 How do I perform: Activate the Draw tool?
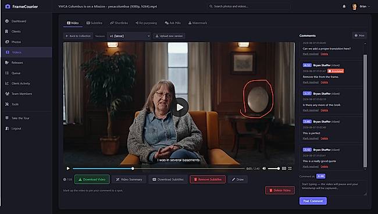point(238,179)
